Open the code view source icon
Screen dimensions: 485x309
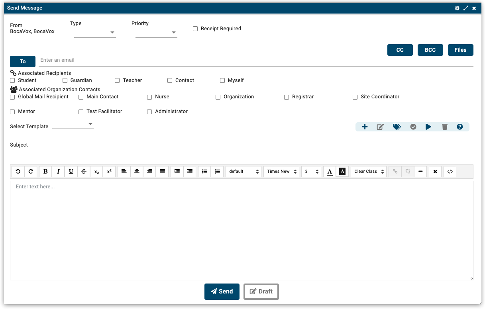point(450,172)
